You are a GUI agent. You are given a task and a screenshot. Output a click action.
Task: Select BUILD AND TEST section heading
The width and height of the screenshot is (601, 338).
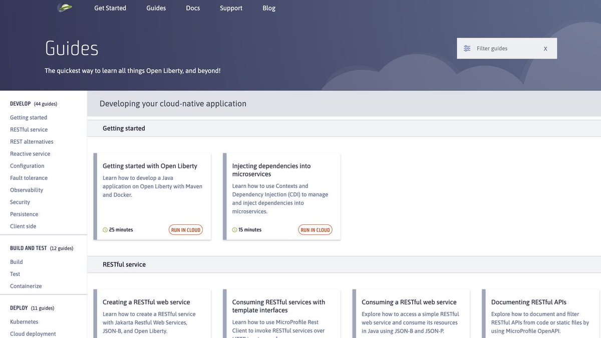(29, 248)
